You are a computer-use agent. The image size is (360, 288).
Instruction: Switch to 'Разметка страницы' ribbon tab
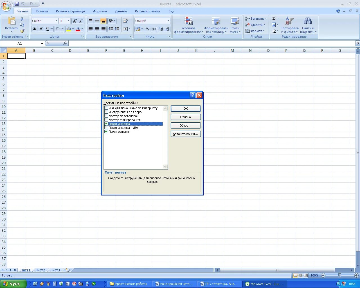[70, 11]
